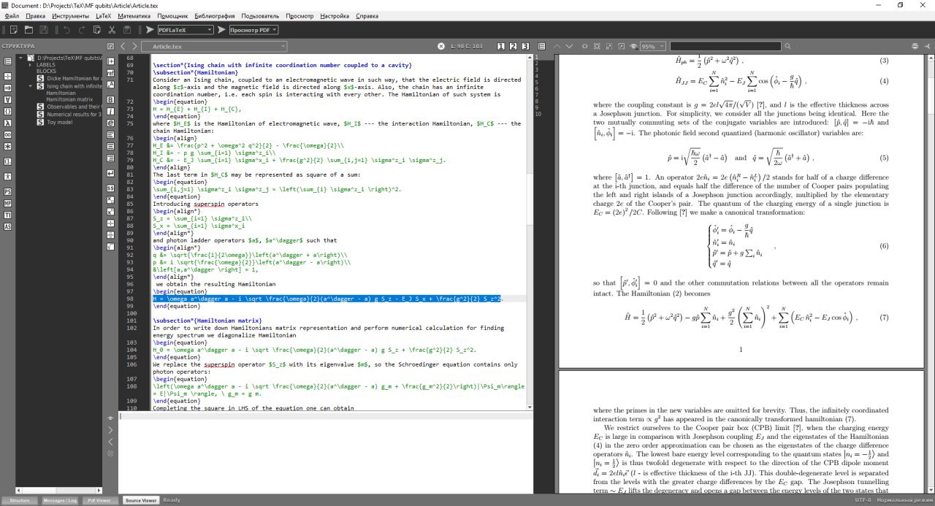
Task: Insert italic text with i icon
Action: tap(110, 111)
